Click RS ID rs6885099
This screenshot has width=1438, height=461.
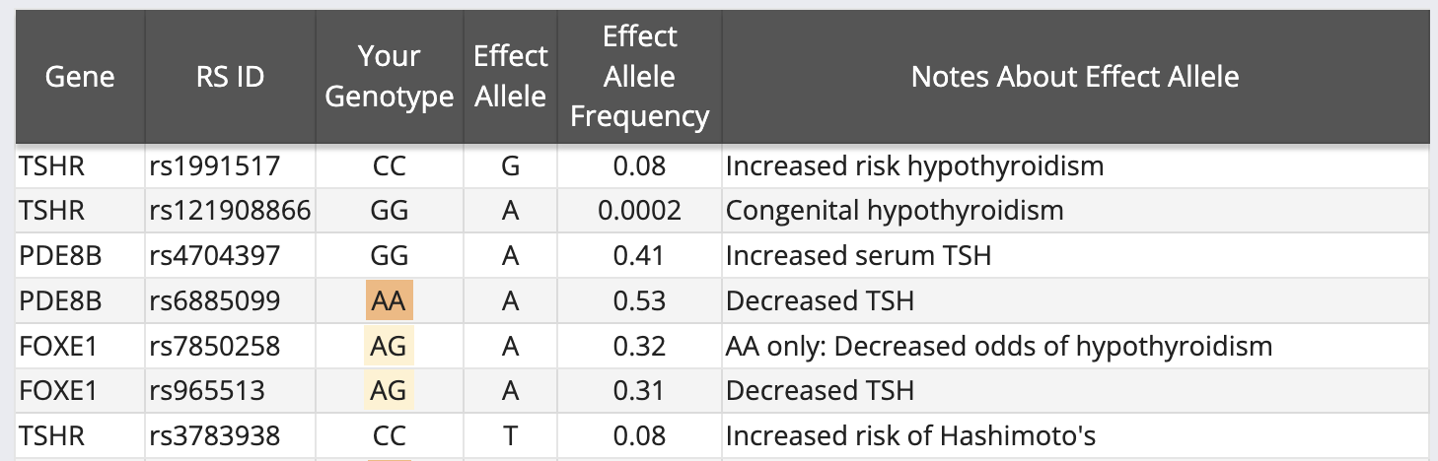pyautogui.click(x=215, y=300)
